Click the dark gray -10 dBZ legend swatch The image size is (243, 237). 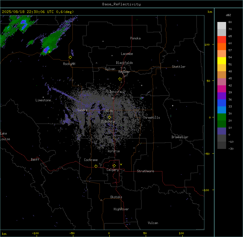222,145
